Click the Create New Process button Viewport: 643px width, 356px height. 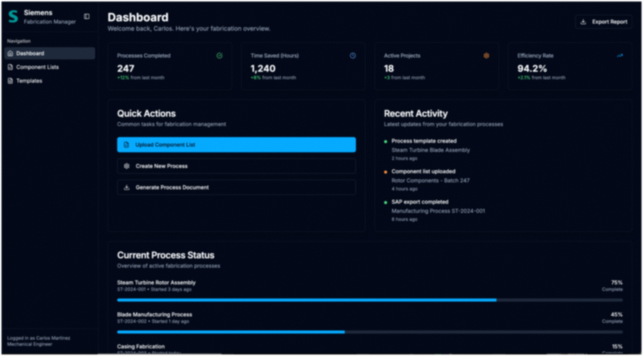point(236,166)
